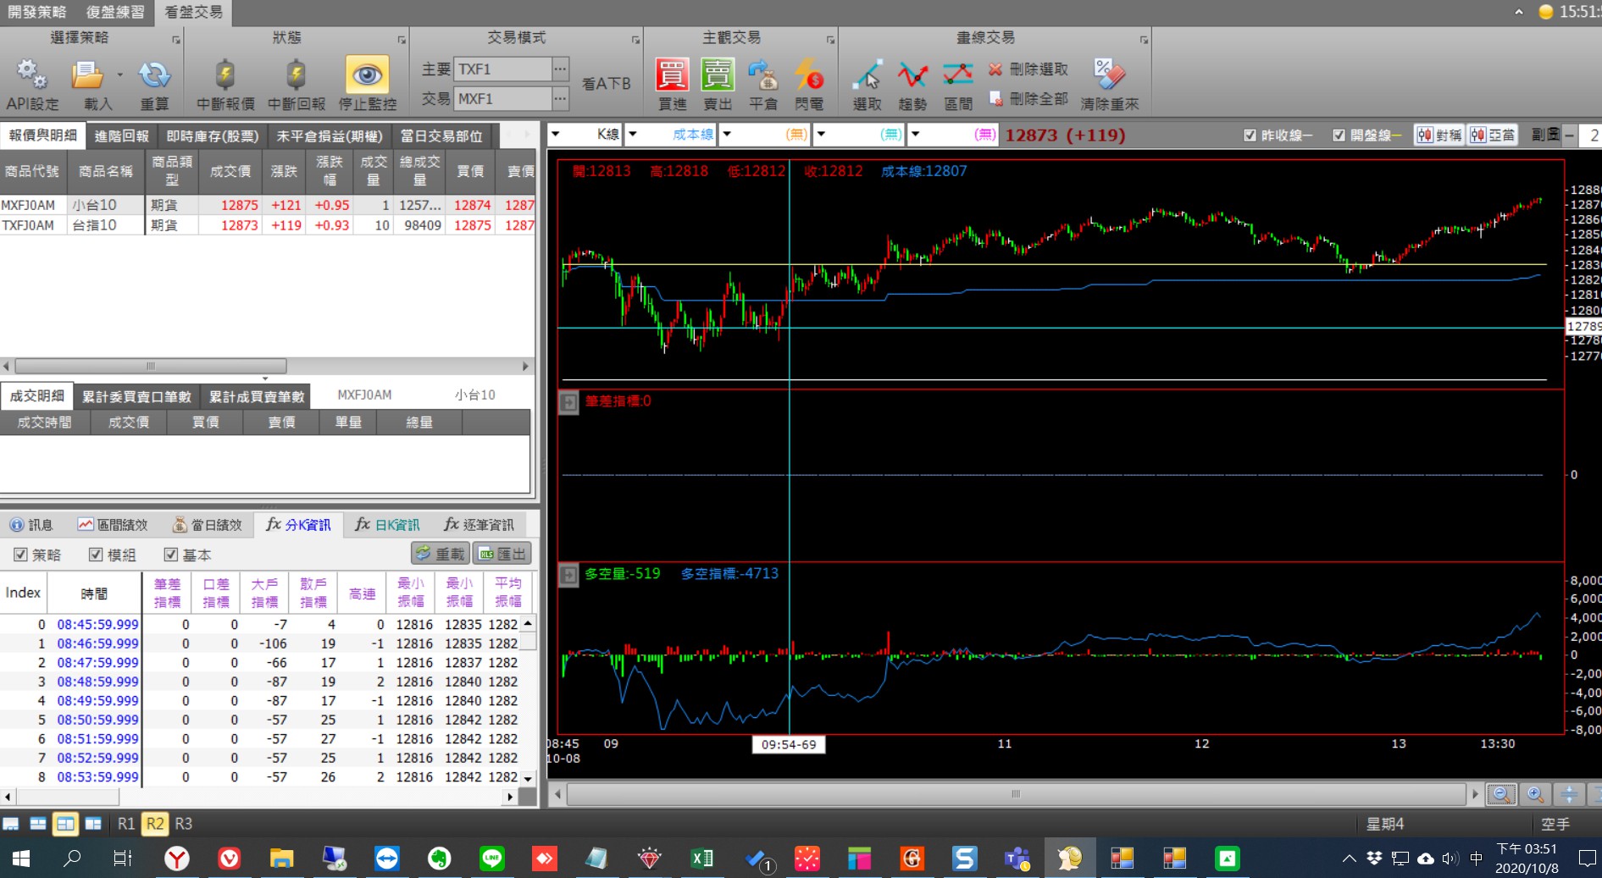Click the 亞當 candlestick button
The image size is (1602, 878).
[1493, 135]
